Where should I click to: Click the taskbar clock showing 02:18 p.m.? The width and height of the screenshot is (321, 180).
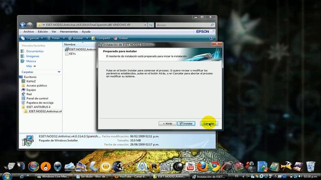point(310,176)
